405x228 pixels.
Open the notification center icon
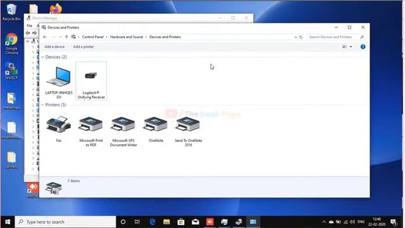pyautogui.click(x=394, y=222)
